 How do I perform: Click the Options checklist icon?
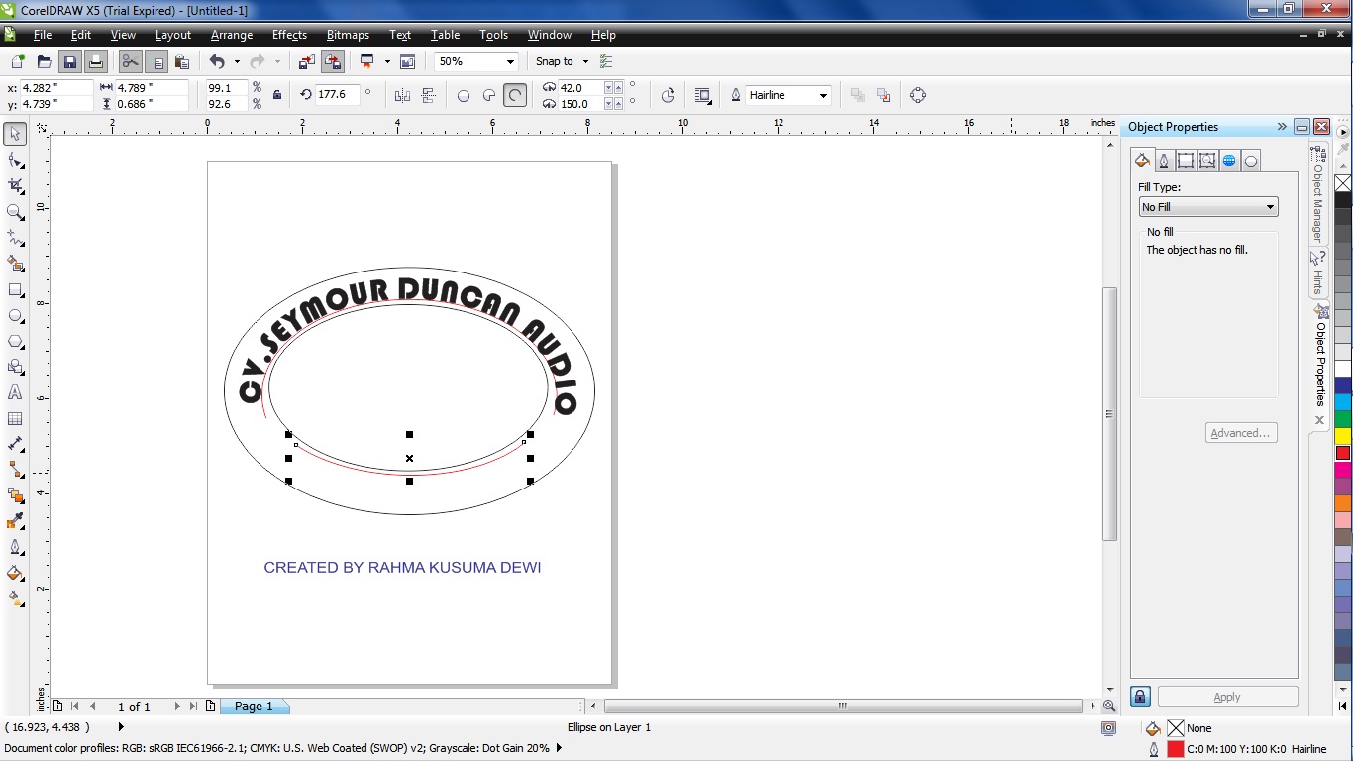[x=606, y=61]
